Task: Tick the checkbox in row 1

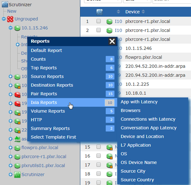Action: (99, 21)
